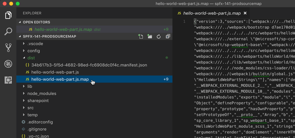The height and width of the screenshot is (138, 295).
Task: Expand the config folder
Action: [x=24, y=51]
